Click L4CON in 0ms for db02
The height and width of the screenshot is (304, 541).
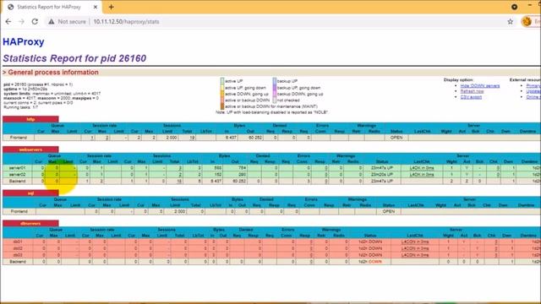click(415, 248)
